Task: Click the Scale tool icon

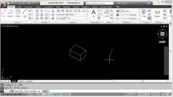Action: 42,18
